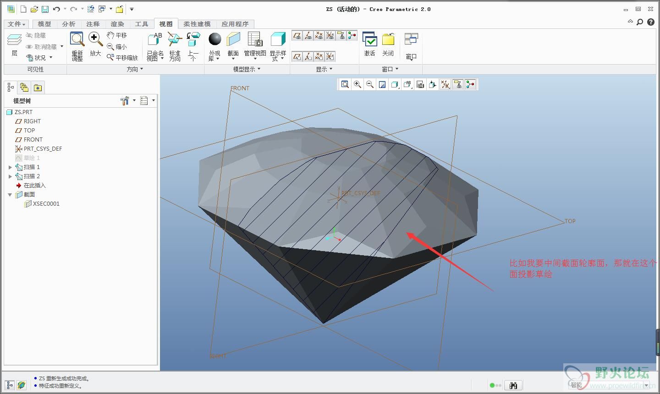The height and width of the screenshot is (394, 660).
Task: Toggle annotation display in graphics toolbar
Action: pyautogui.click(x=457, y=84)
